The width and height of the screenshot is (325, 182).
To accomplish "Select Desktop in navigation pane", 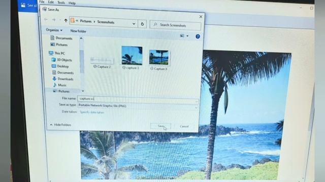I will point(60,66).
